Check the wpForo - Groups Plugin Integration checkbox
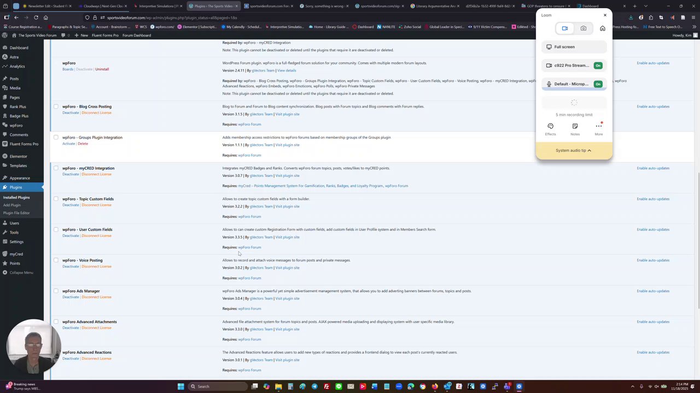The width and height of the screenshot is (700, 393). tap(56, 138)
